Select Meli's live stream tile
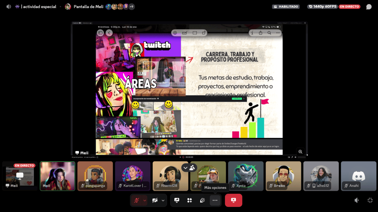Image resolution: width=378 pixels, height=212 pixels. [x=20, y=176]
